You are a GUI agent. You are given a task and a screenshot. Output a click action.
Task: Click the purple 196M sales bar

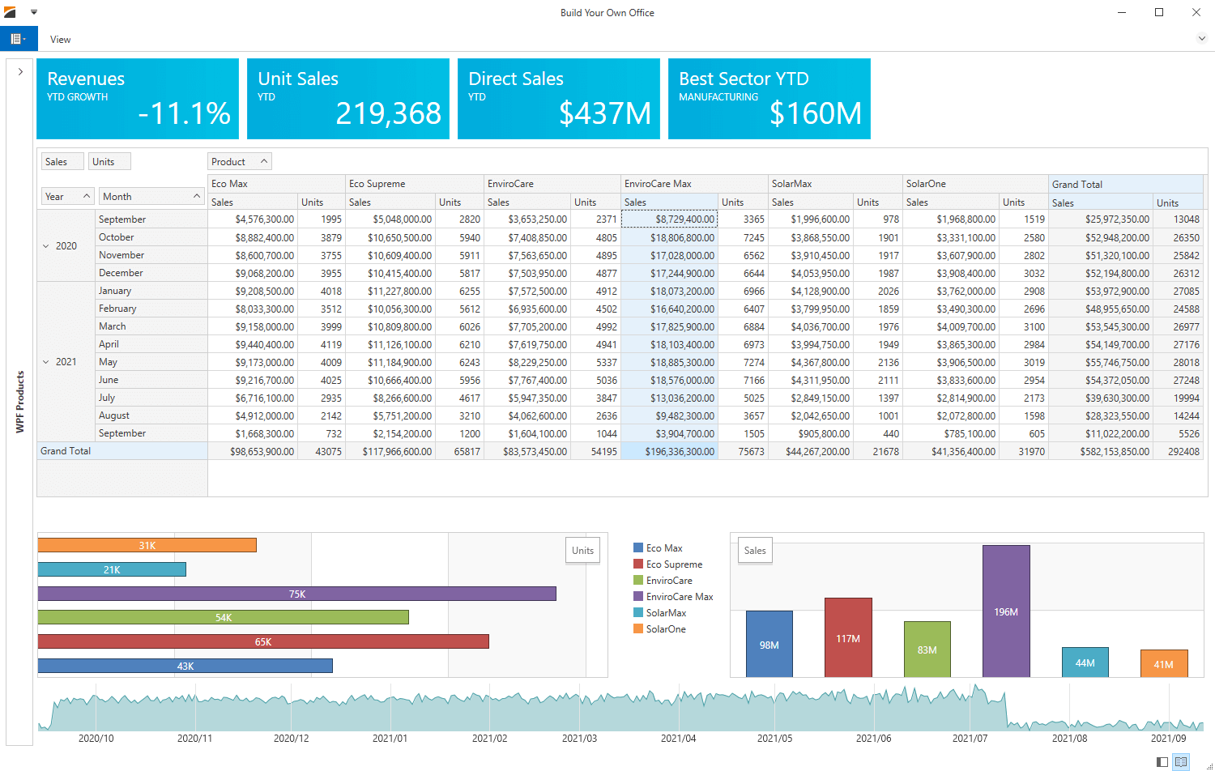pos(1006,611)
